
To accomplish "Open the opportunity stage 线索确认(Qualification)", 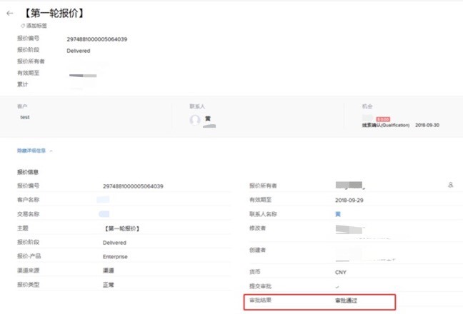I will (x=386, y=125).
